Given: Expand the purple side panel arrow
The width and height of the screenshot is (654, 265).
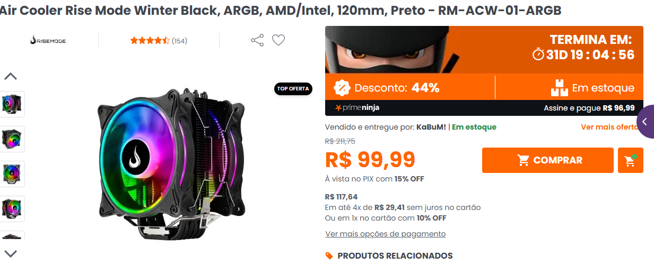Looking at the screenshot, I should (645, 122).
